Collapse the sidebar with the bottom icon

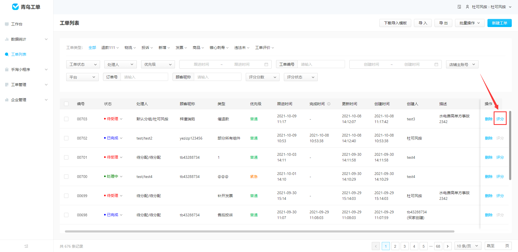click(26, 246)
